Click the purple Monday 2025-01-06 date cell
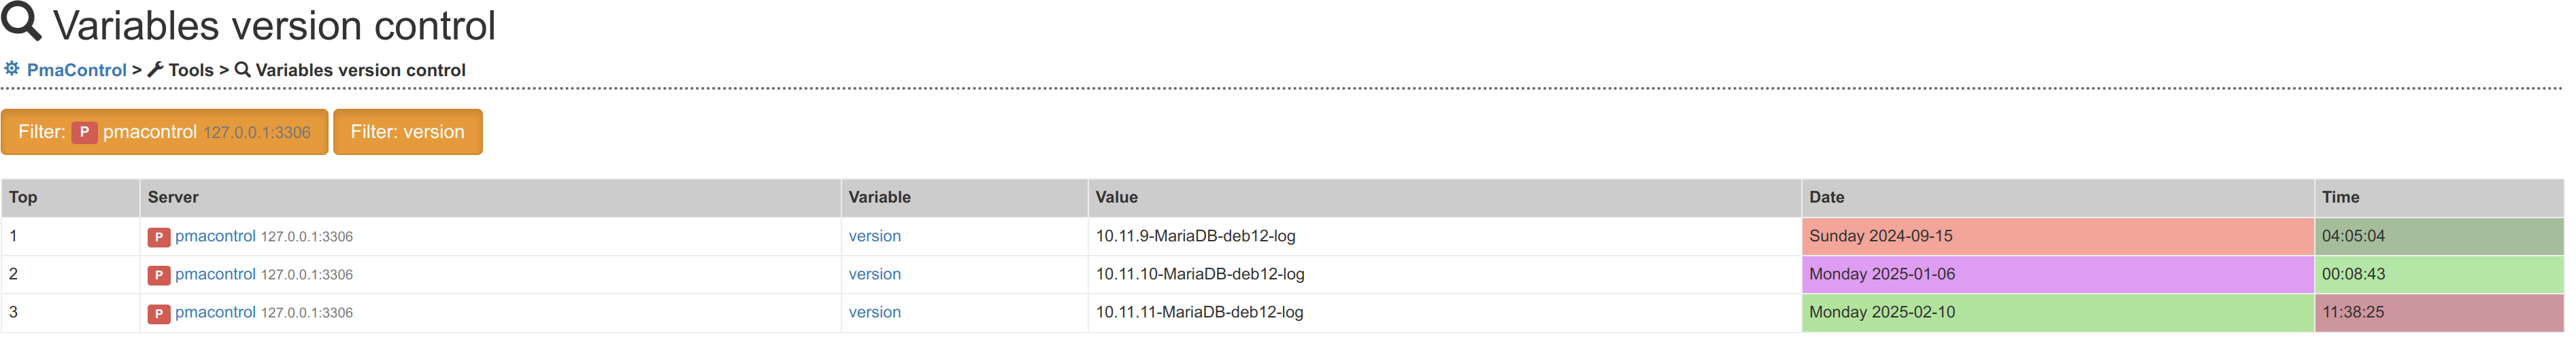The width and height of the screenshot is (2576, 344). pyautogui.click(x=2056, y=274)
